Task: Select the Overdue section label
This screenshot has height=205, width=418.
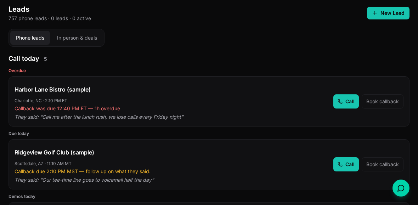Action: coord(17,70)
